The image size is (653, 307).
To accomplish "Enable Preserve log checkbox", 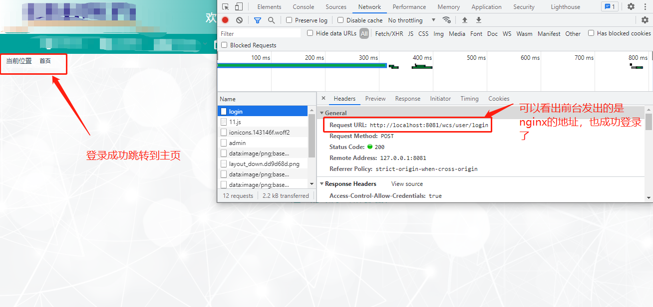I will 289,20.
